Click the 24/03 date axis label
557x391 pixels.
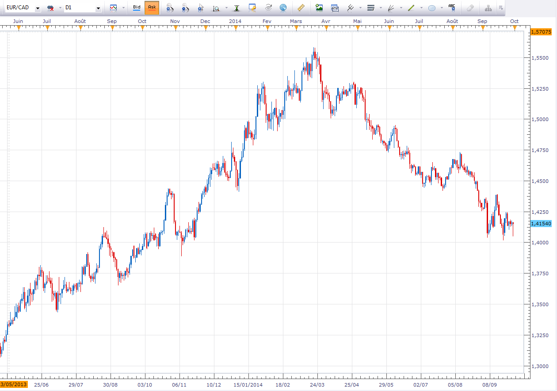pyautogui.click(x=317, y=385)
